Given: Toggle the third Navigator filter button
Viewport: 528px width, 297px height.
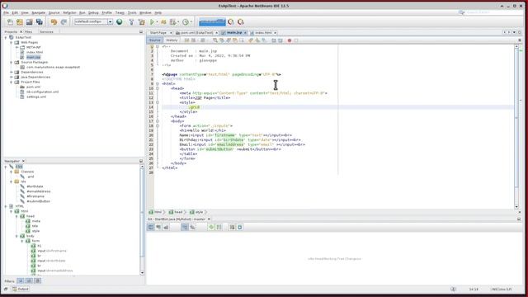Looking at the screenshot, I should click(37, 280).
